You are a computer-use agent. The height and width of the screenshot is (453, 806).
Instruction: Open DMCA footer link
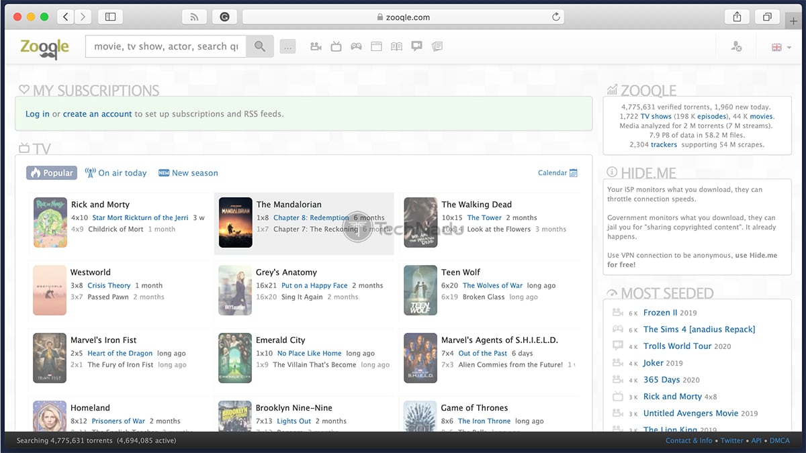[780, 441]
